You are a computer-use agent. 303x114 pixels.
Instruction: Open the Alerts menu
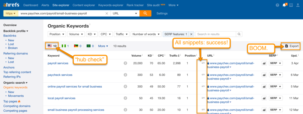point(45,5)
